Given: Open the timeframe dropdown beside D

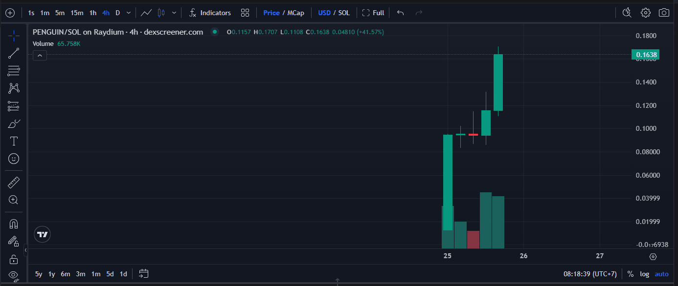Looking at the screenshot, I should click(128, 13).
